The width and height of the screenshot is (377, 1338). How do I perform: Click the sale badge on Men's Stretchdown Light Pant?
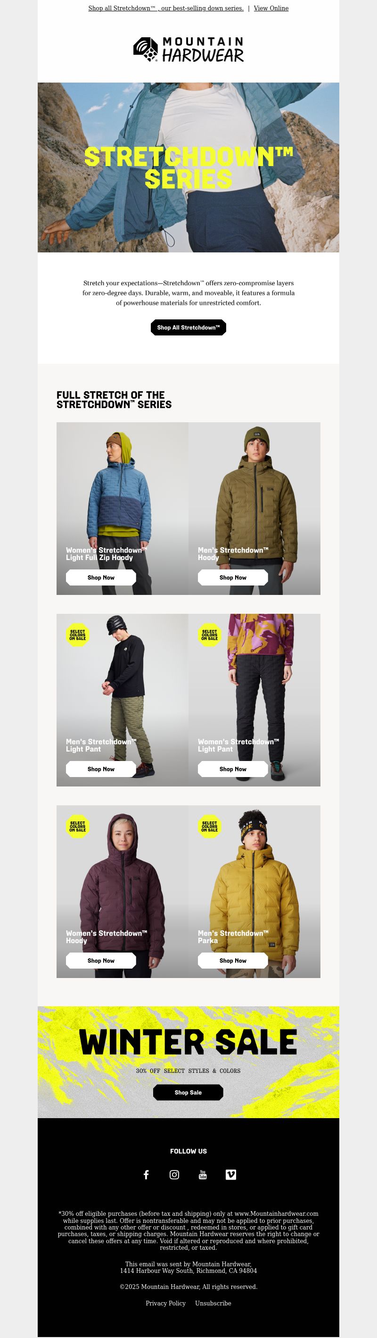[78, 635]
